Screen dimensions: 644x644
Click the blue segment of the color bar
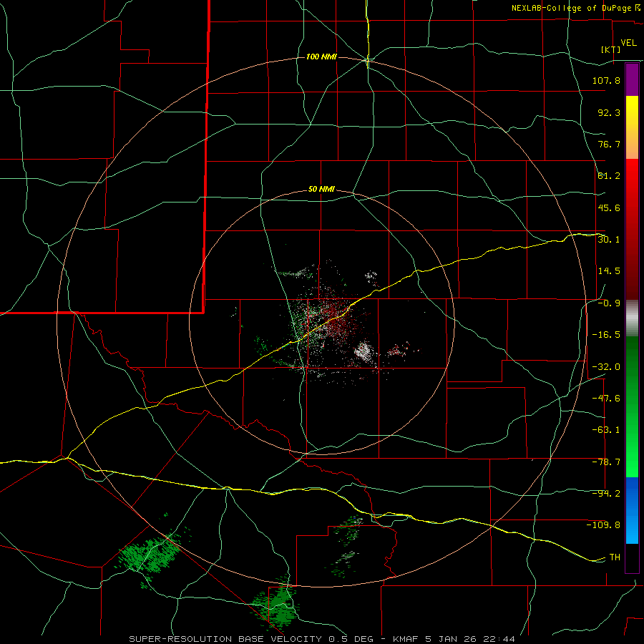tap(632, 510)
